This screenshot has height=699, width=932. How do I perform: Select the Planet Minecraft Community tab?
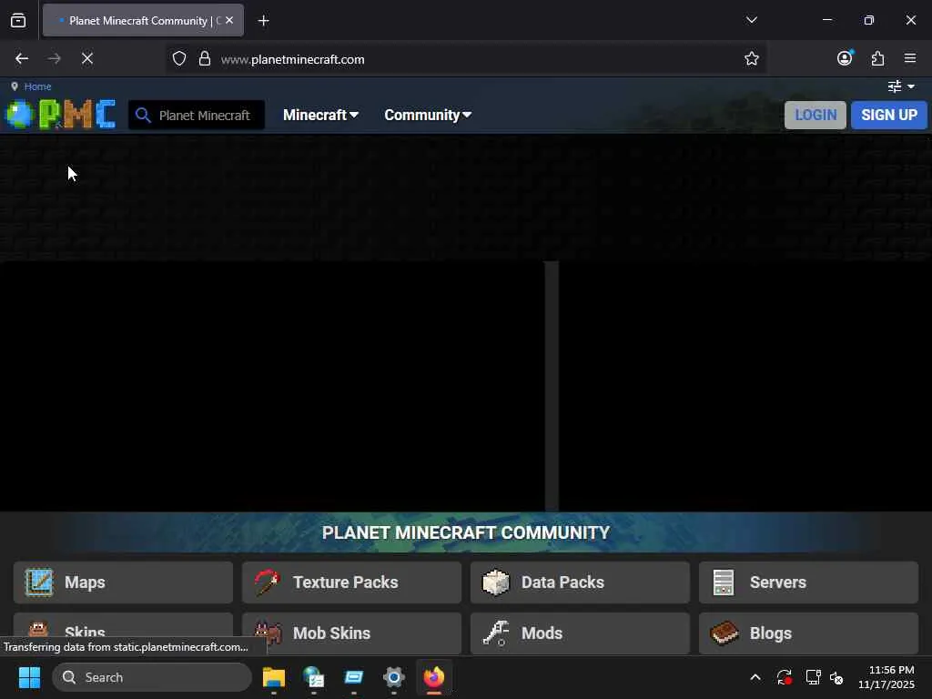[143, 20]
